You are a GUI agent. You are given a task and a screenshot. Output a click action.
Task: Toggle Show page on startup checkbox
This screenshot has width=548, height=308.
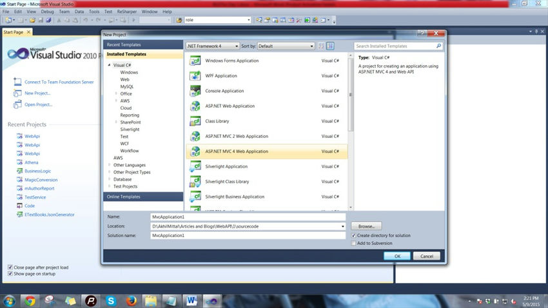(x=10, y=274)
